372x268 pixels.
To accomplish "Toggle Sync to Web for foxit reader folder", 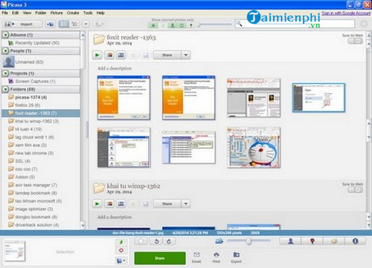I will coord(355,41).
